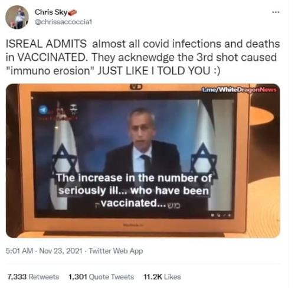The width and height of the screenshot is (295, 288).
Task: View the 7,333 Retweets list
Action: [33, 277]
